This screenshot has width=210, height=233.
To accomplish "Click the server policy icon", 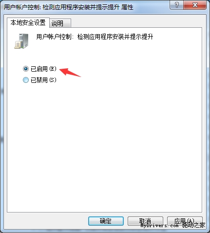I will 21,41.
